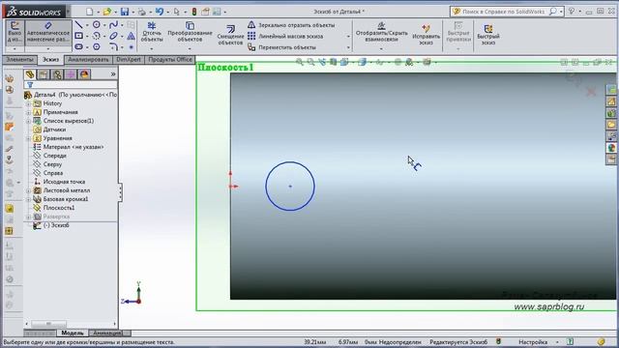
Task: Select the sketch Text tool icon
Action: (132, 37)
